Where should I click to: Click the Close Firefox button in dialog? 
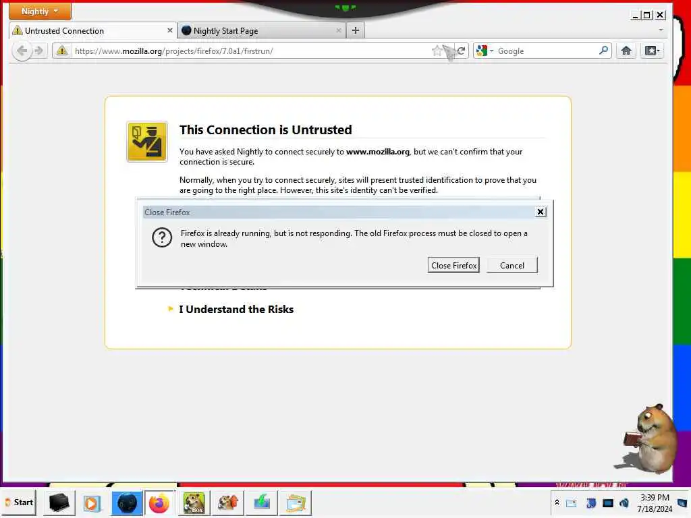[x=453, y=265]
